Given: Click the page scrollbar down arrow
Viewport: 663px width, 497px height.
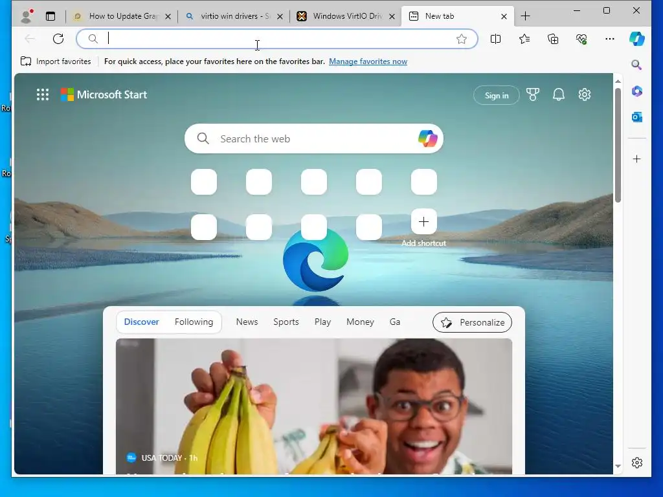Looking at the screenshot, I should click(618, 467).
